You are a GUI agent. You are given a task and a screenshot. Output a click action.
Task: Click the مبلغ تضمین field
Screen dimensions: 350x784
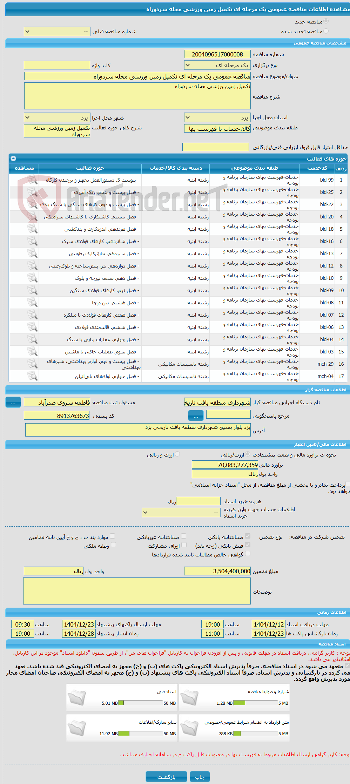[x=217, y=571]
